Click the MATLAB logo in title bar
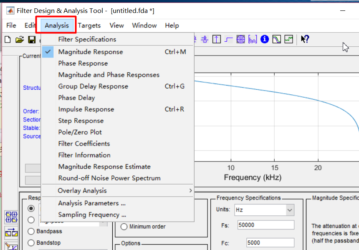The image size is (359, 250). click(x=10, y=10)
